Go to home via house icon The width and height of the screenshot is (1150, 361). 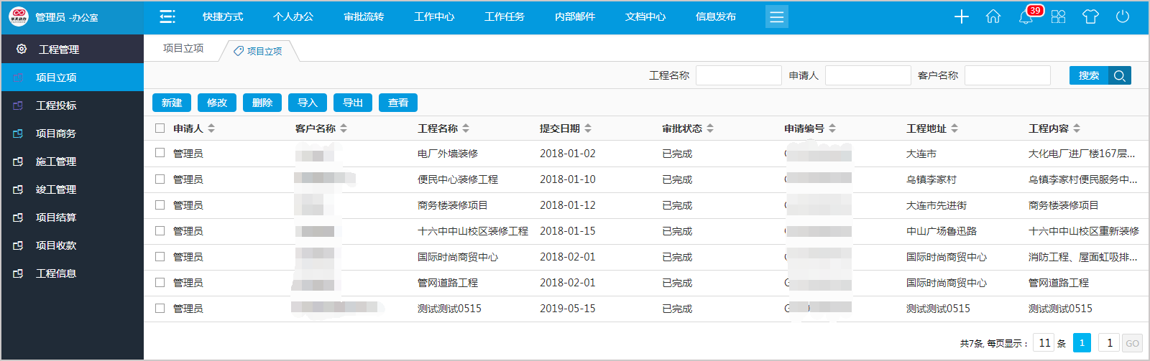pos(993,17)
